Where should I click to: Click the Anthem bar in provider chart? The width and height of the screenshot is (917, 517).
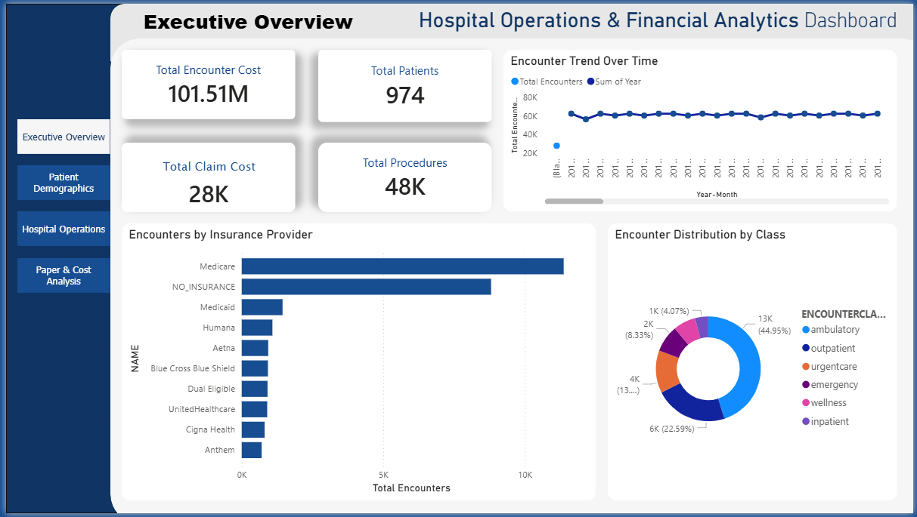coord(252,450)
